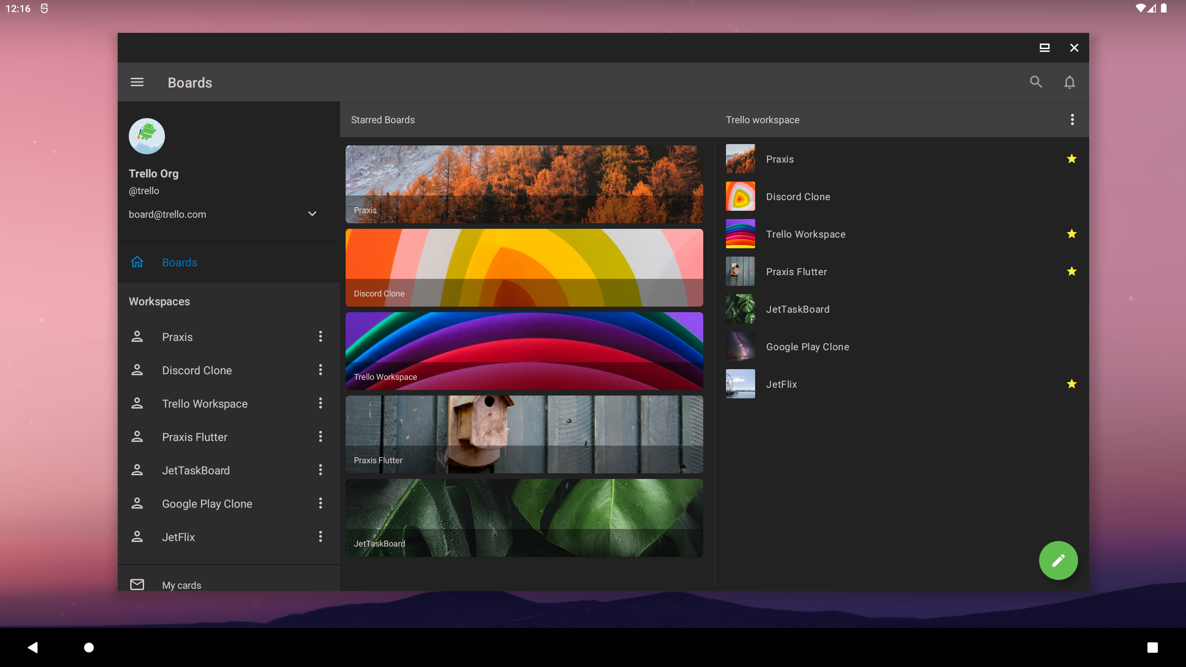Open notifications bell icon
This screenshot has width=1186, height=667.
[1069, 82]
